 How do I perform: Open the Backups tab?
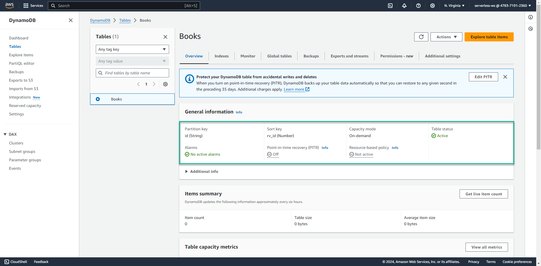tap(311, 56)
